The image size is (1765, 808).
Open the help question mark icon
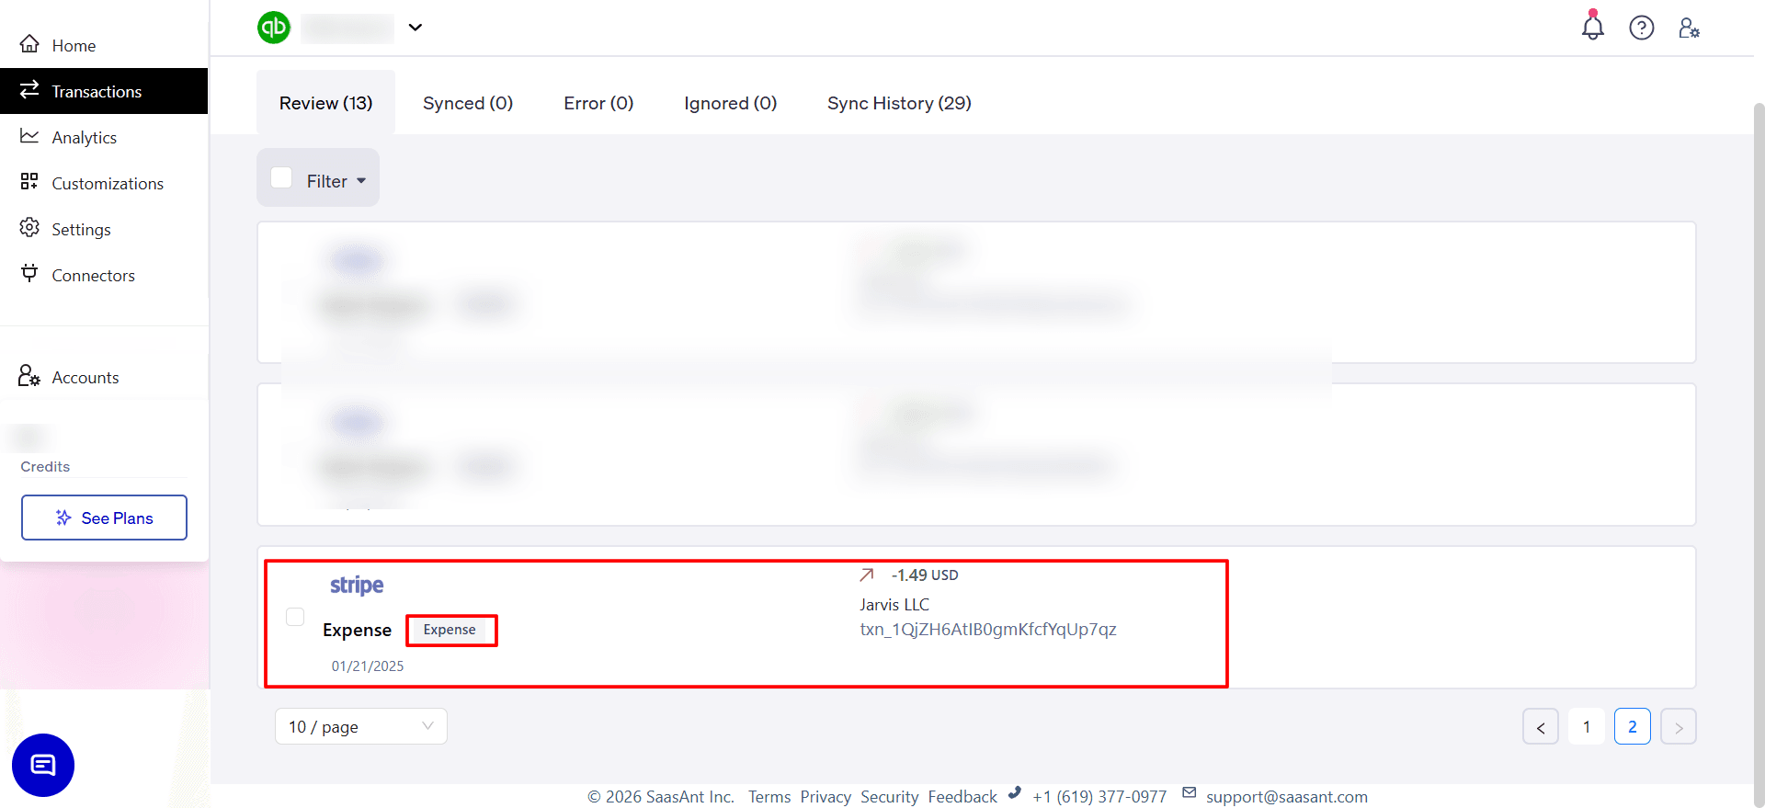(x=1642, y=28)
